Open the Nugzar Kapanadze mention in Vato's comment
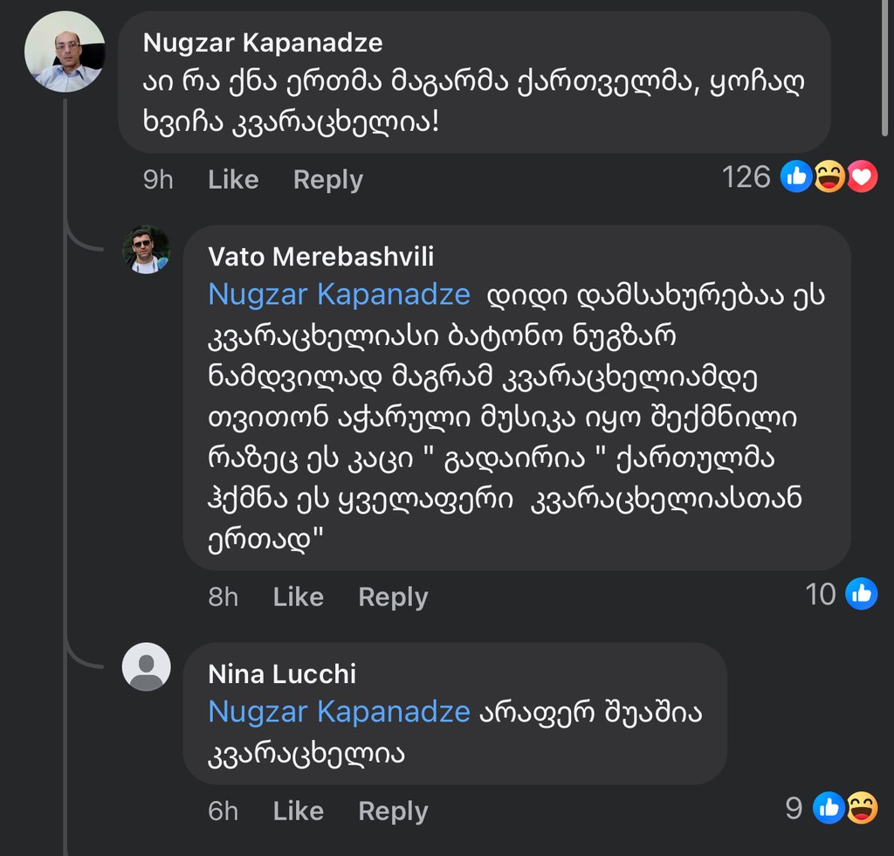Image resolution: width=894 pixels, height=856 pixels. pos(339,294)
